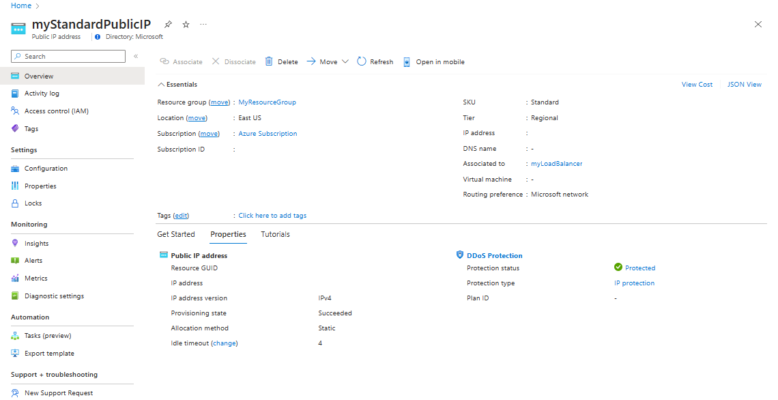Expand the Move dropdown menu
778x400 pixels.
[x=345, y=61]
